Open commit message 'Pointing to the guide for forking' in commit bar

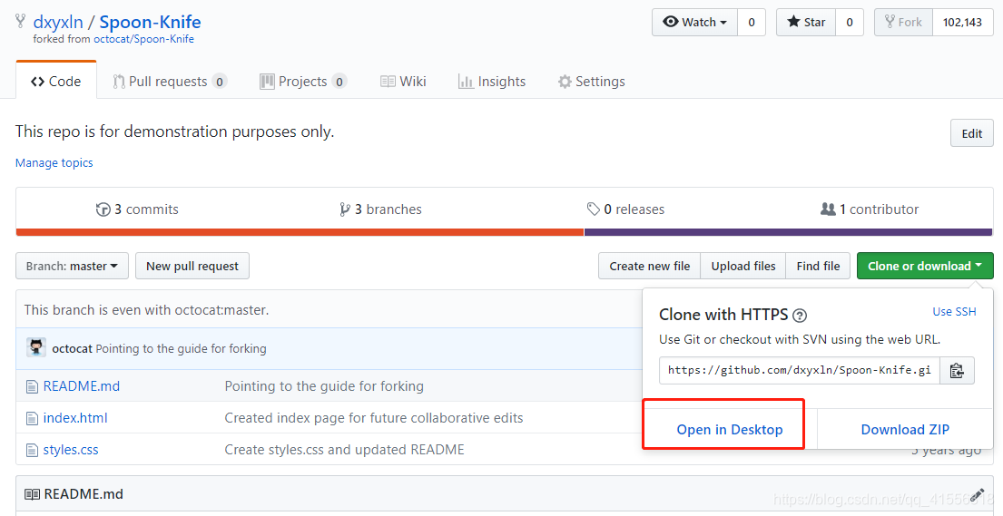(181, 348)
